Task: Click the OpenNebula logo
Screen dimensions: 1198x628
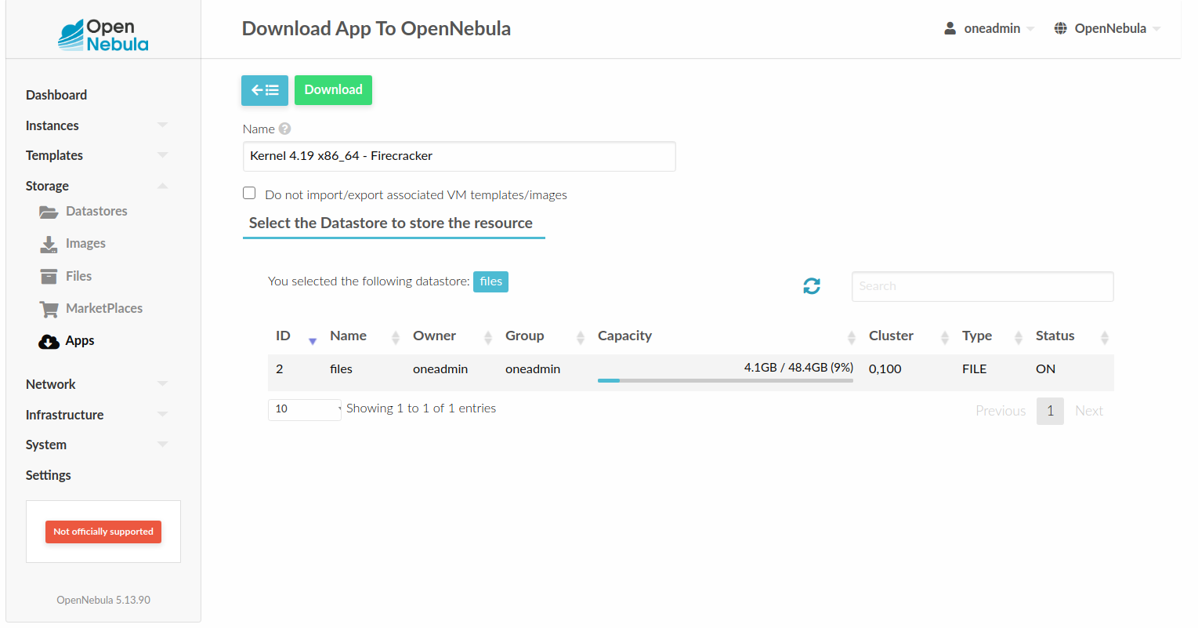Action: click(x=103, y=35)
